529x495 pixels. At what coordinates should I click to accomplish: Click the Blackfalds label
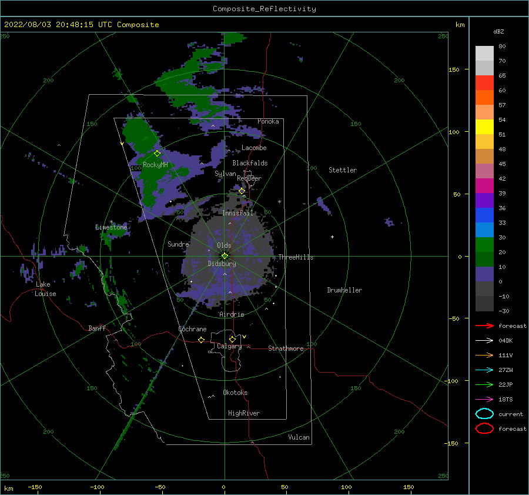250,163
